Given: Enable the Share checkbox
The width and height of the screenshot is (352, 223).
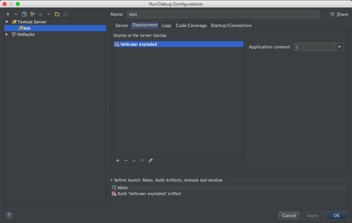Looking at the screenshot, I should (x=332, y=14).
